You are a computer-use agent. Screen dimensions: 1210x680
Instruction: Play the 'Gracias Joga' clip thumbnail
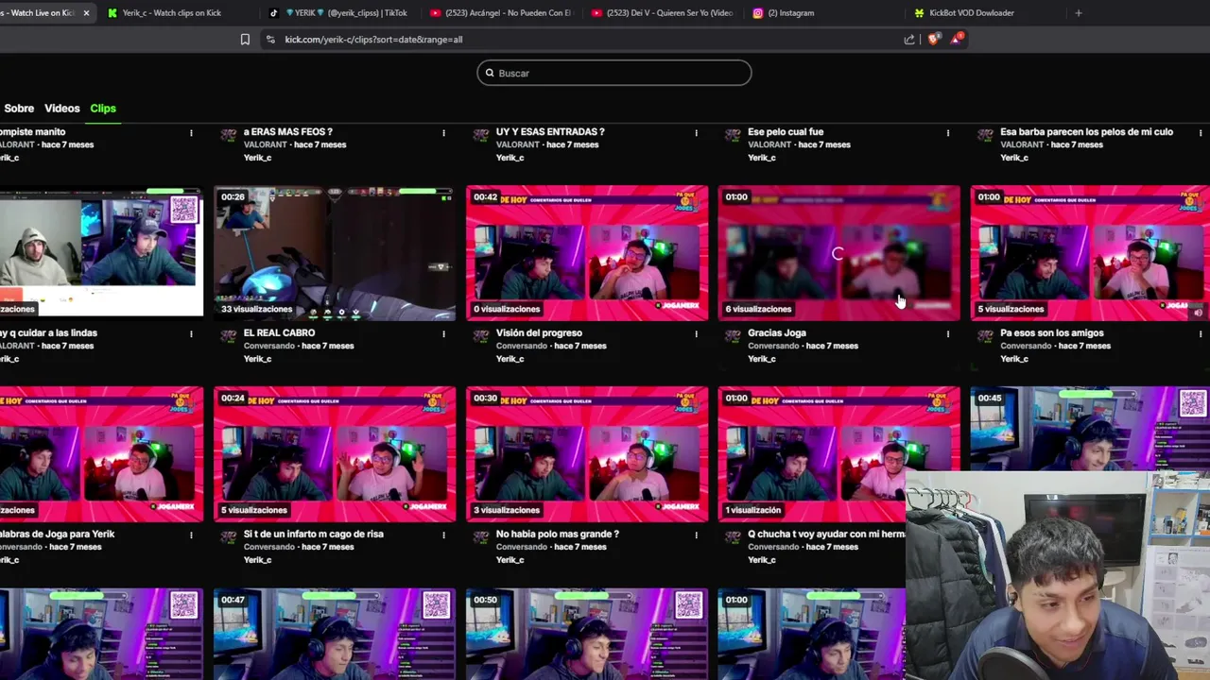click(x=838, y=253)
